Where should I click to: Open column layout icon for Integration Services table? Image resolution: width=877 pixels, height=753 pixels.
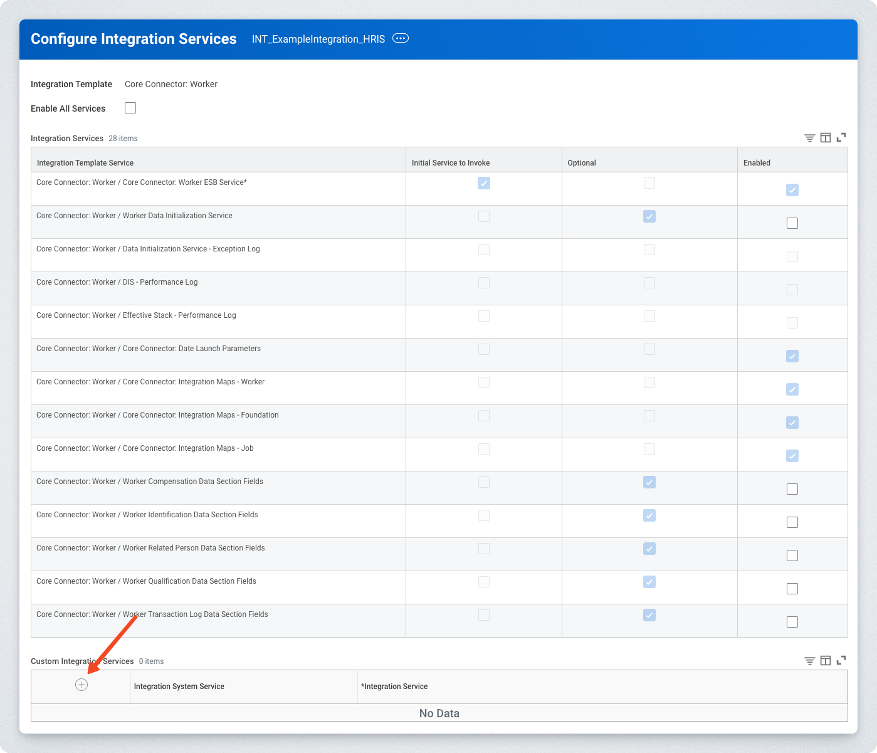[x=826, y=138]
